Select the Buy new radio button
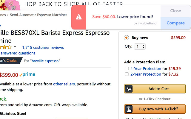 pyautogui.click(x=127, y=38)
